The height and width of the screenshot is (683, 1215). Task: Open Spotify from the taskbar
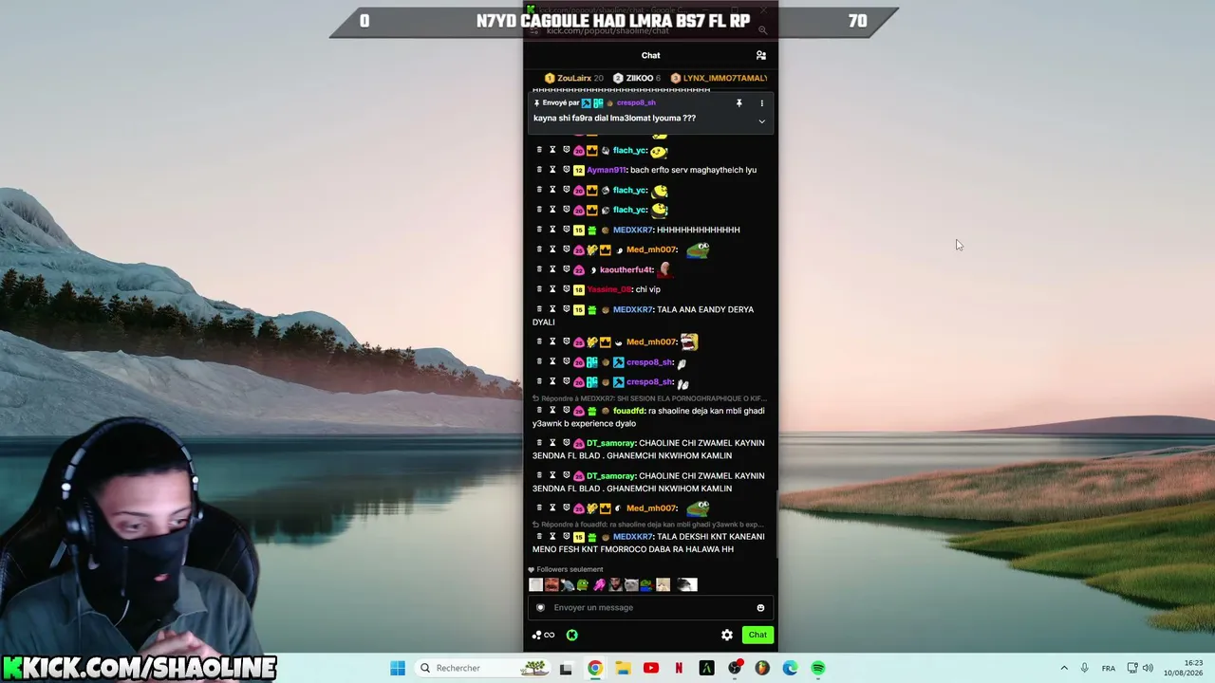[x=818, y=668]
